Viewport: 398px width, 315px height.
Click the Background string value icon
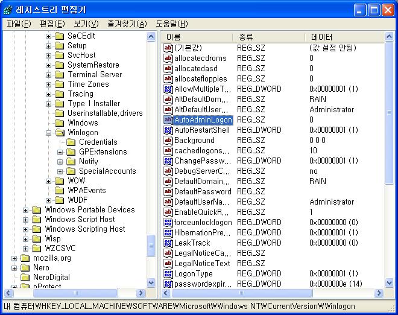168,141
